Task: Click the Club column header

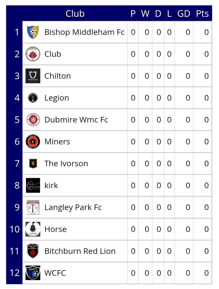Action: click(x=75, y=13)
